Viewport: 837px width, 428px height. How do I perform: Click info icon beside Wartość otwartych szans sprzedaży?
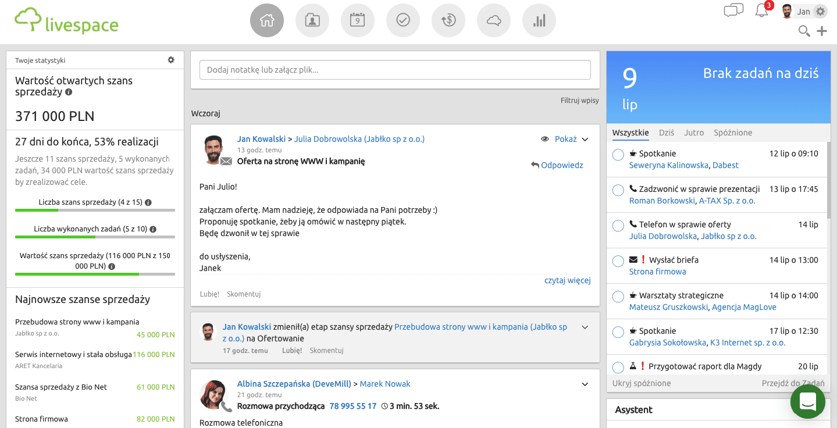(x=69, y=92)
